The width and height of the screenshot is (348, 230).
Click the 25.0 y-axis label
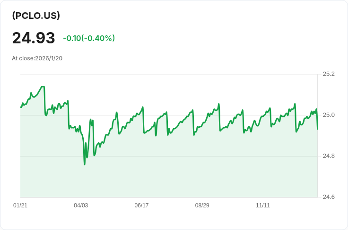coord(329,115)
